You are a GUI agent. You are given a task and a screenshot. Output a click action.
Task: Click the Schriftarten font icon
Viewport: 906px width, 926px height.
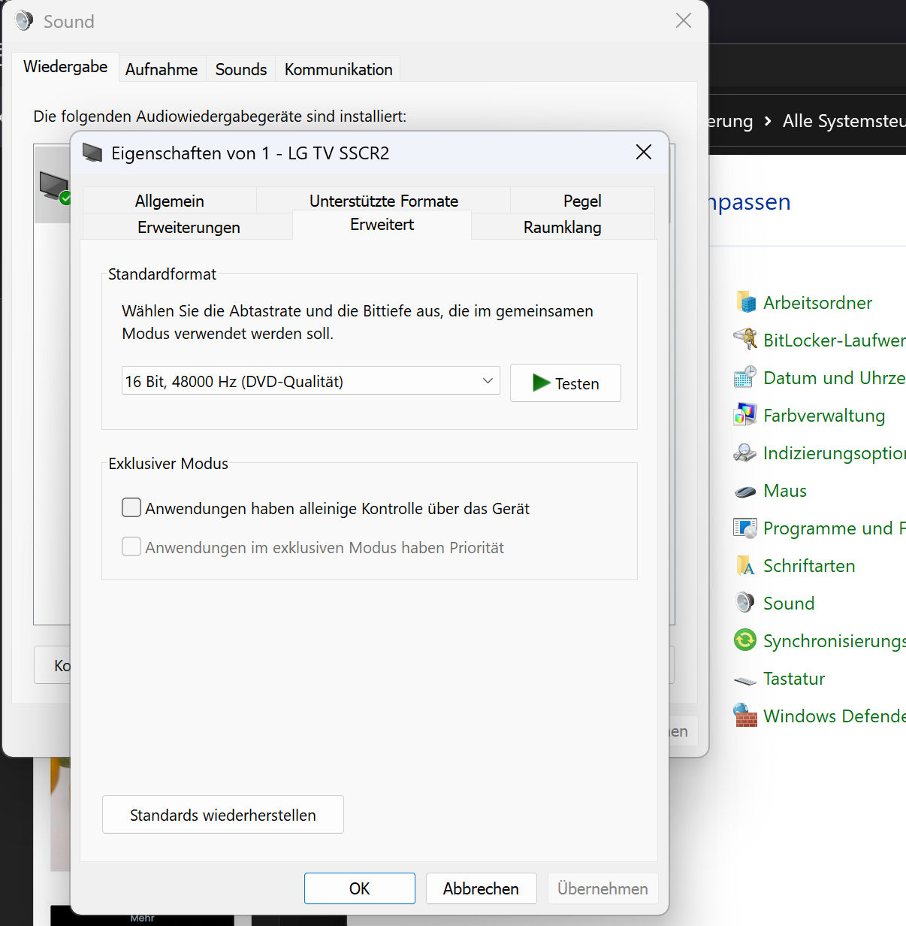tap(745, 565)
